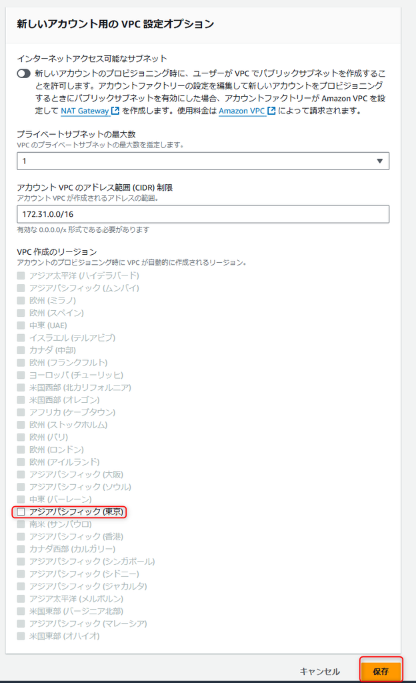Check アジアパシフィック (ソウル) region checkbox

[21, 486]
